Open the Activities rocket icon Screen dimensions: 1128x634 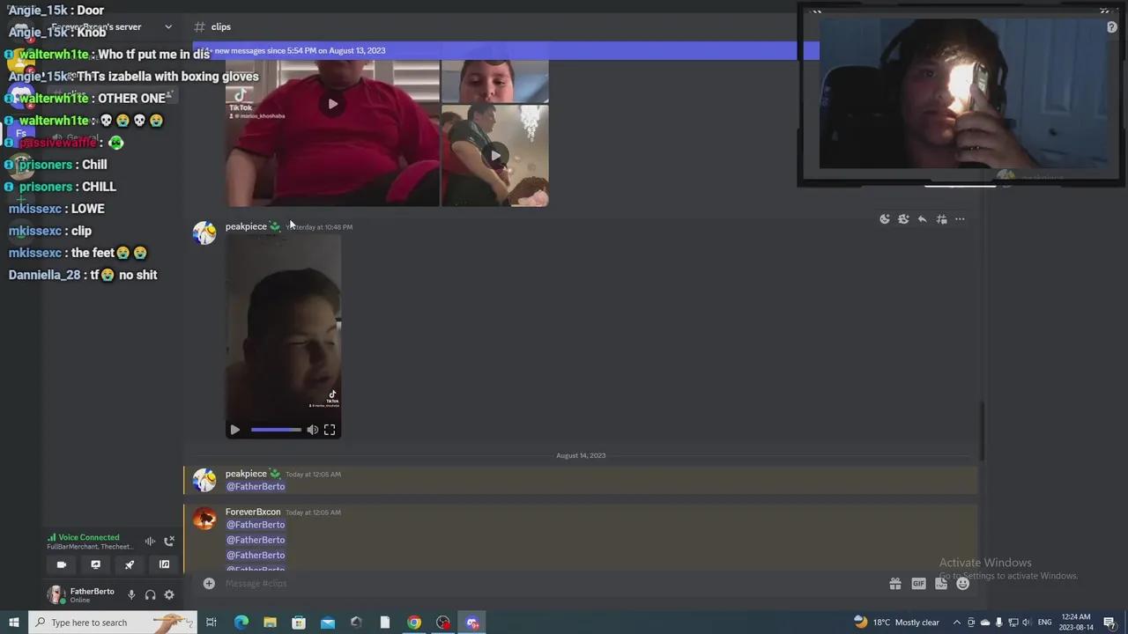130,564
